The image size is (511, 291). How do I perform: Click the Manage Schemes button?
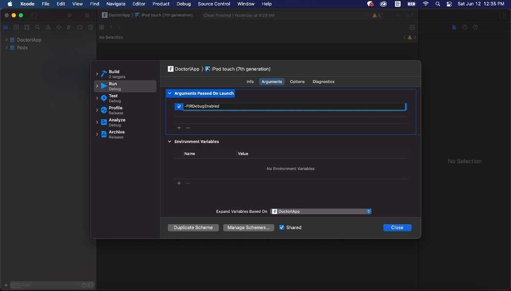(x=248, y=228)
